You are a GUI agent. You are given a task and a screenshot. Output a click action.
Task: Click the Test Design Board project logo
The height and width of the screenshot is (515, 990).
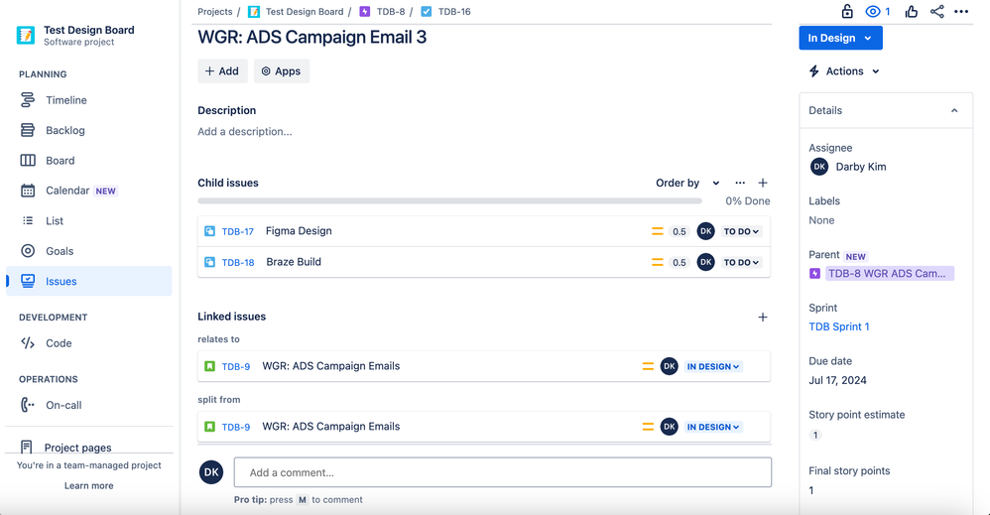tap(26, 36)
